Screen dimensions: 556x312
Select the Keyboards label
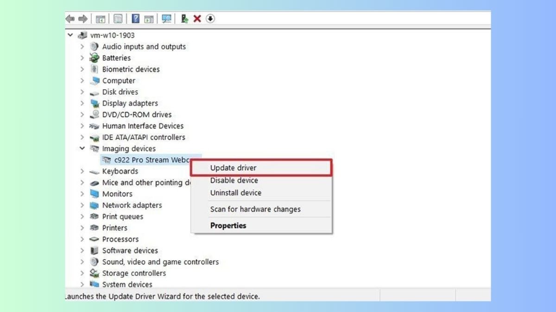[120, 171]
